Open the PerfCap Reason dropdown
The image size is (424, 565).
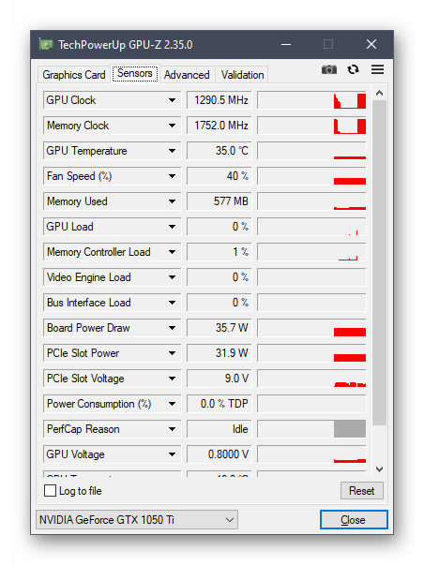[x=172, y=429]
